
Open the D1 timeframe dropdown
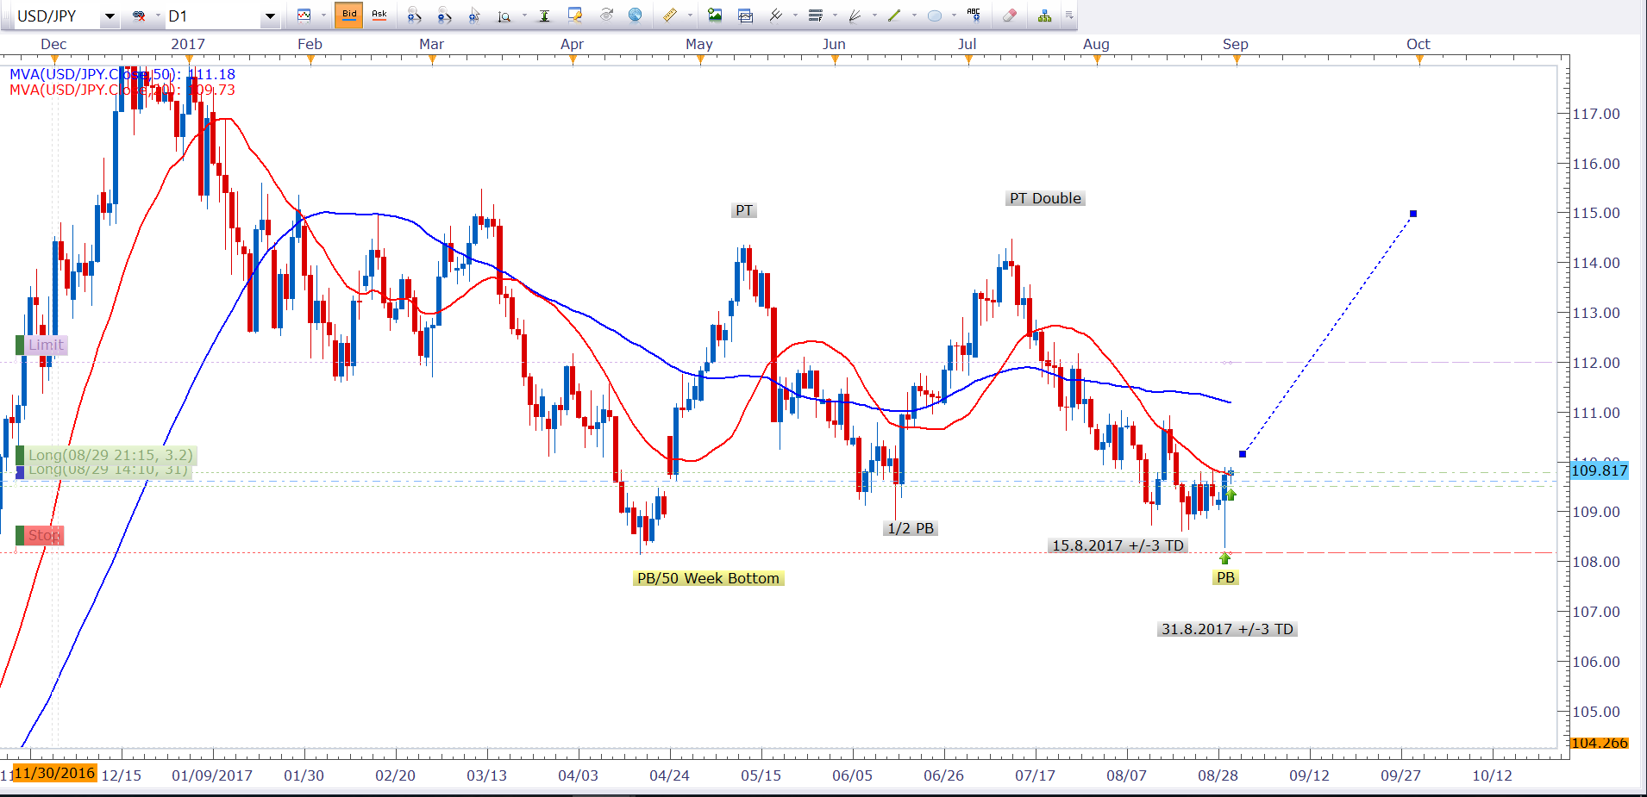click(x=270, y=16)
